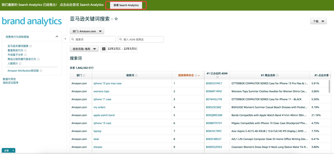Screen dimensions: 334x154
Task: Favorite the page with the star icon
Action: [116, 19]
